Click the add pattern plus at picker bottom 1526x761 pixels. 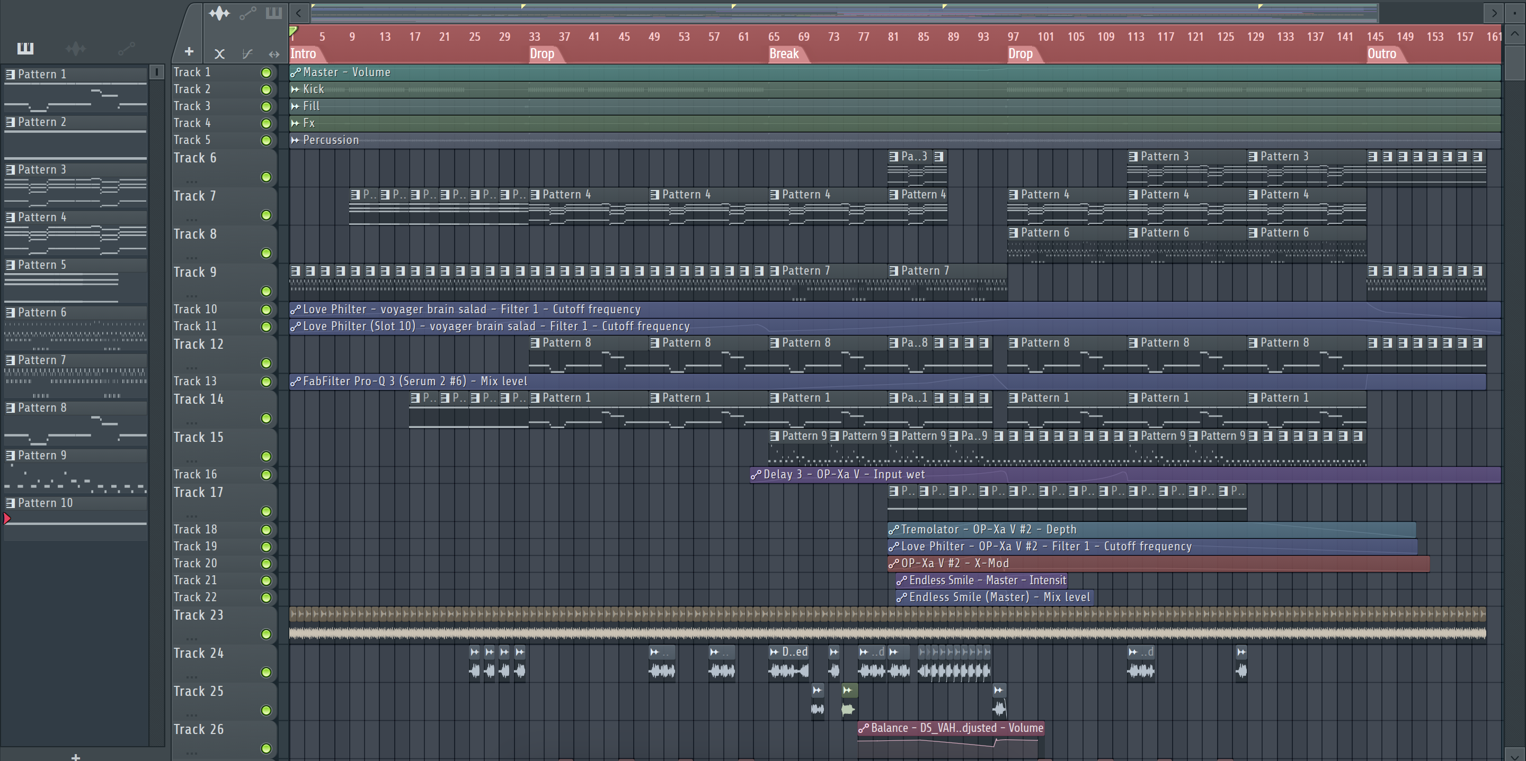tap(75, 757)
